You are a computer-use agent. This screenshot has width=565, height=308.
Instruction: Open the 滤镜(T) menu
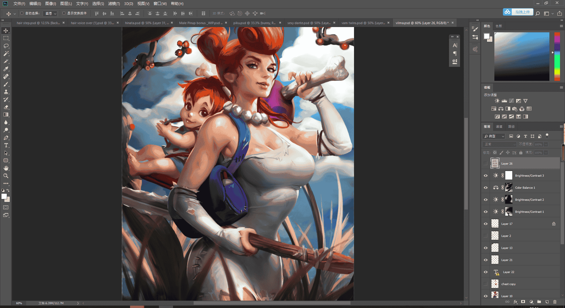coord(114,4)
